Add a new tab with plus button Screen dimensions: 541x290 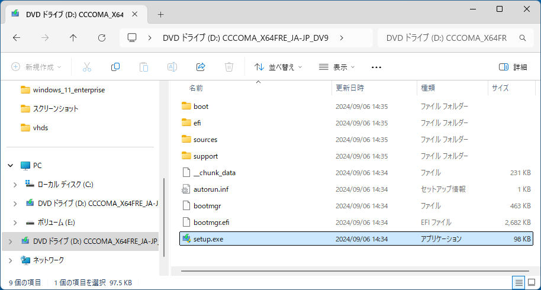click(x=160, y=14)
